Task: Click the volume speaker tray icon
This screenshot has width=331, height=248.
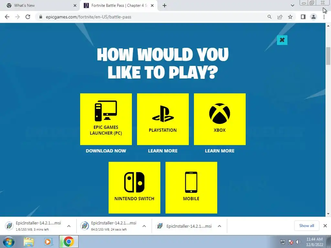Action: (298, 242)
